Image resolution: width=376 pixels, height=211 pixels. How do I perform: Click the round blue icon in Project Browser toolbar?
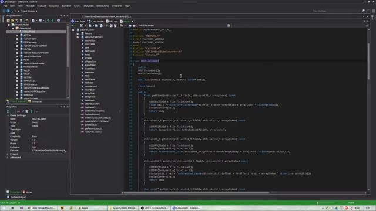click(58, 21)
